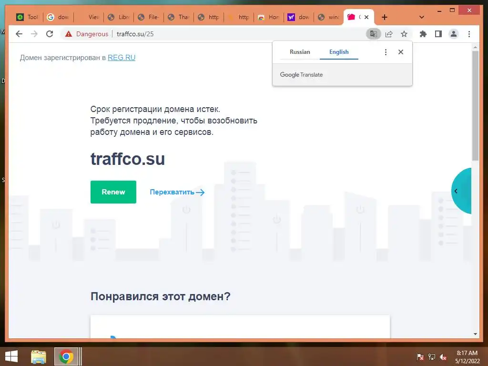488x366 pixels.
Task: Reload the current page
Action: pyautogui.click(x=50, y=34)
